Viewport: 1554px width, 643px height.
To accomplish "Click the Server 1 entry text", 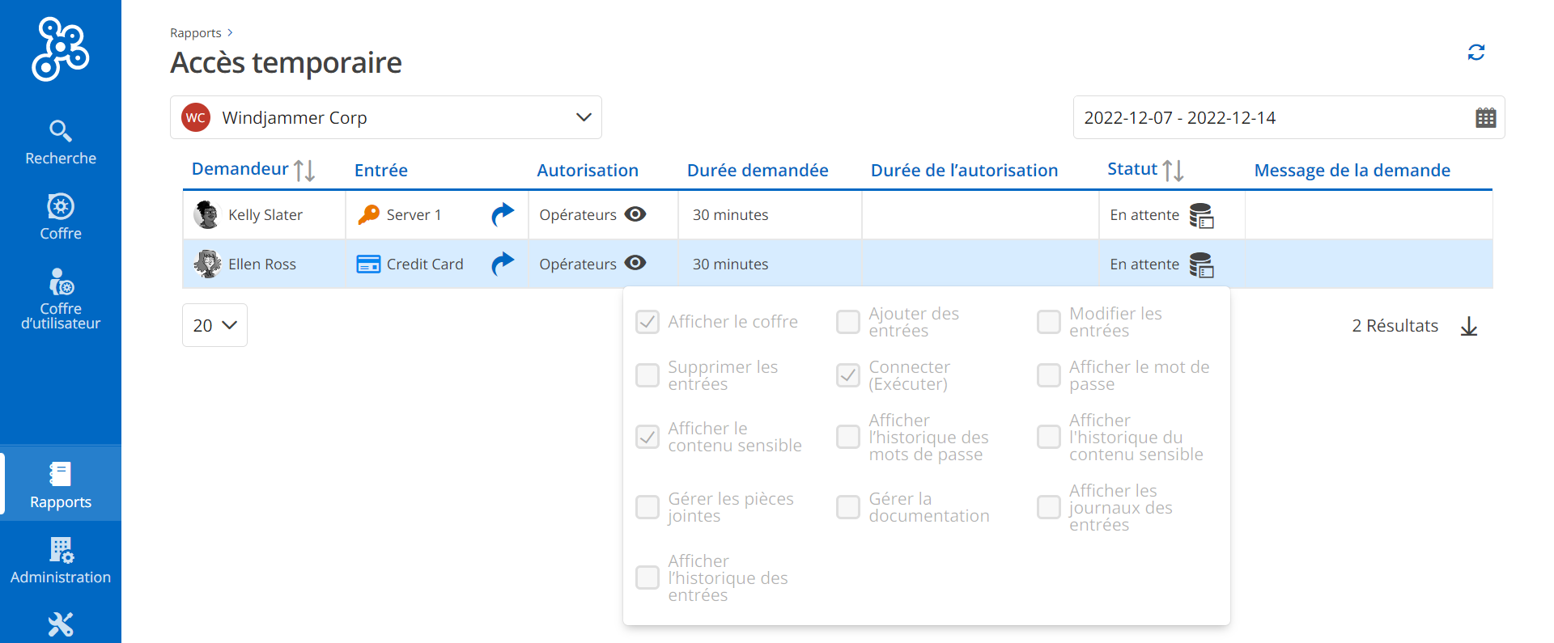I will tap(414, 215).
